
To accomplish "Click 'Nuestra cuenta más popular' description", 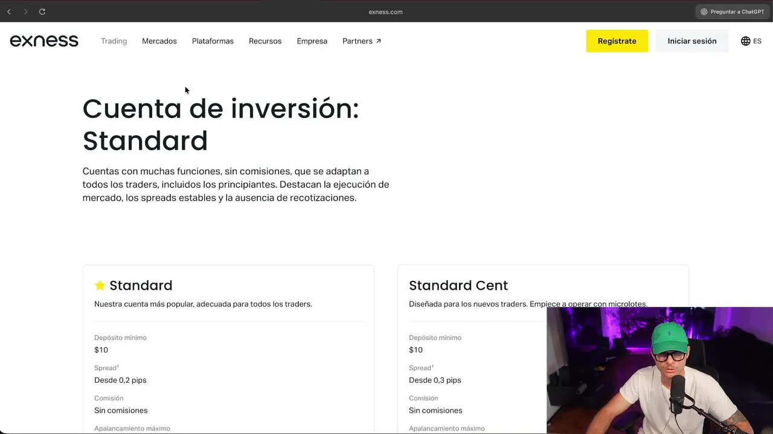I will pyautogui.click(x=203, y=304).
